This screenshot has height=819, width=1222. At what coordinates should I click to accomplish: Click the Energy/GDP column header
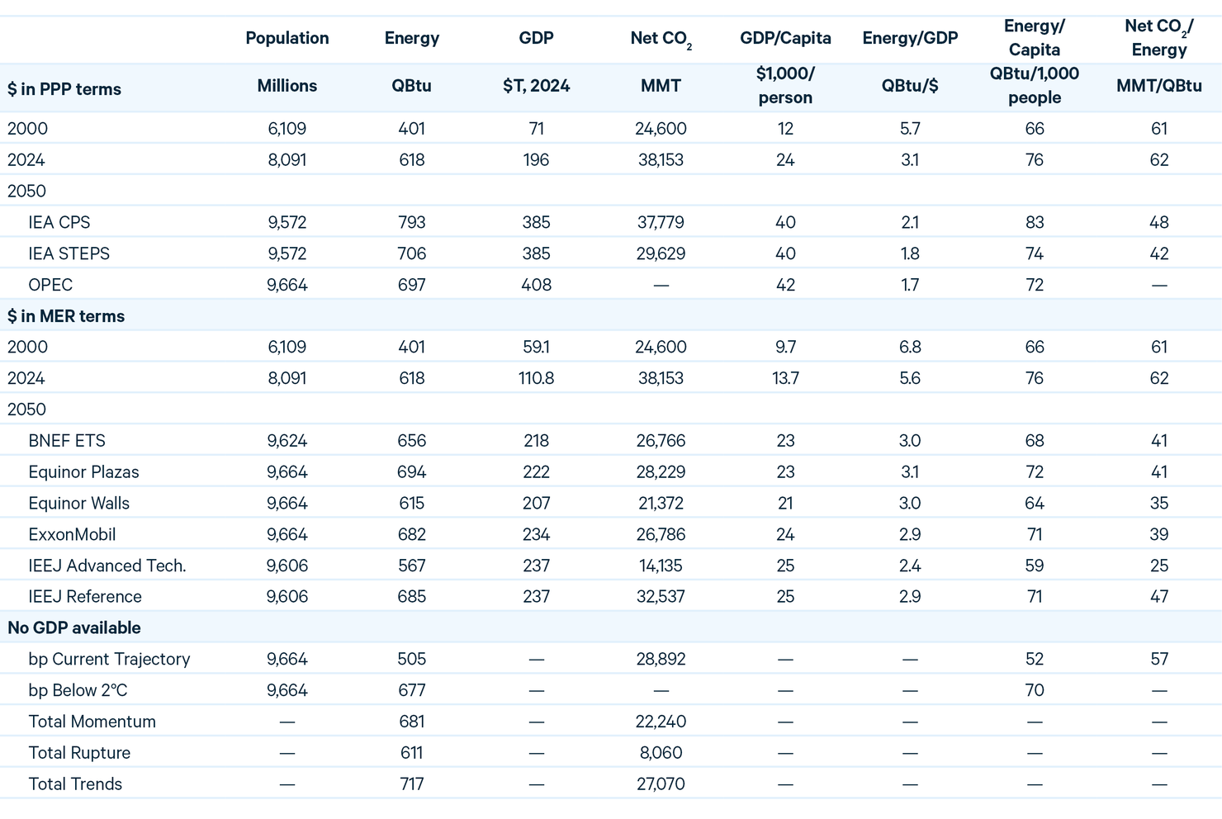909,38
